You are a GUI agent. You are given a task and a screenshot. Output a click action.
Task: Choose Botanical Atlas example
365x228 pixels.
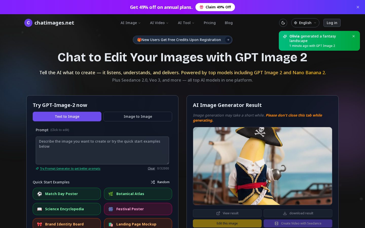138,194
